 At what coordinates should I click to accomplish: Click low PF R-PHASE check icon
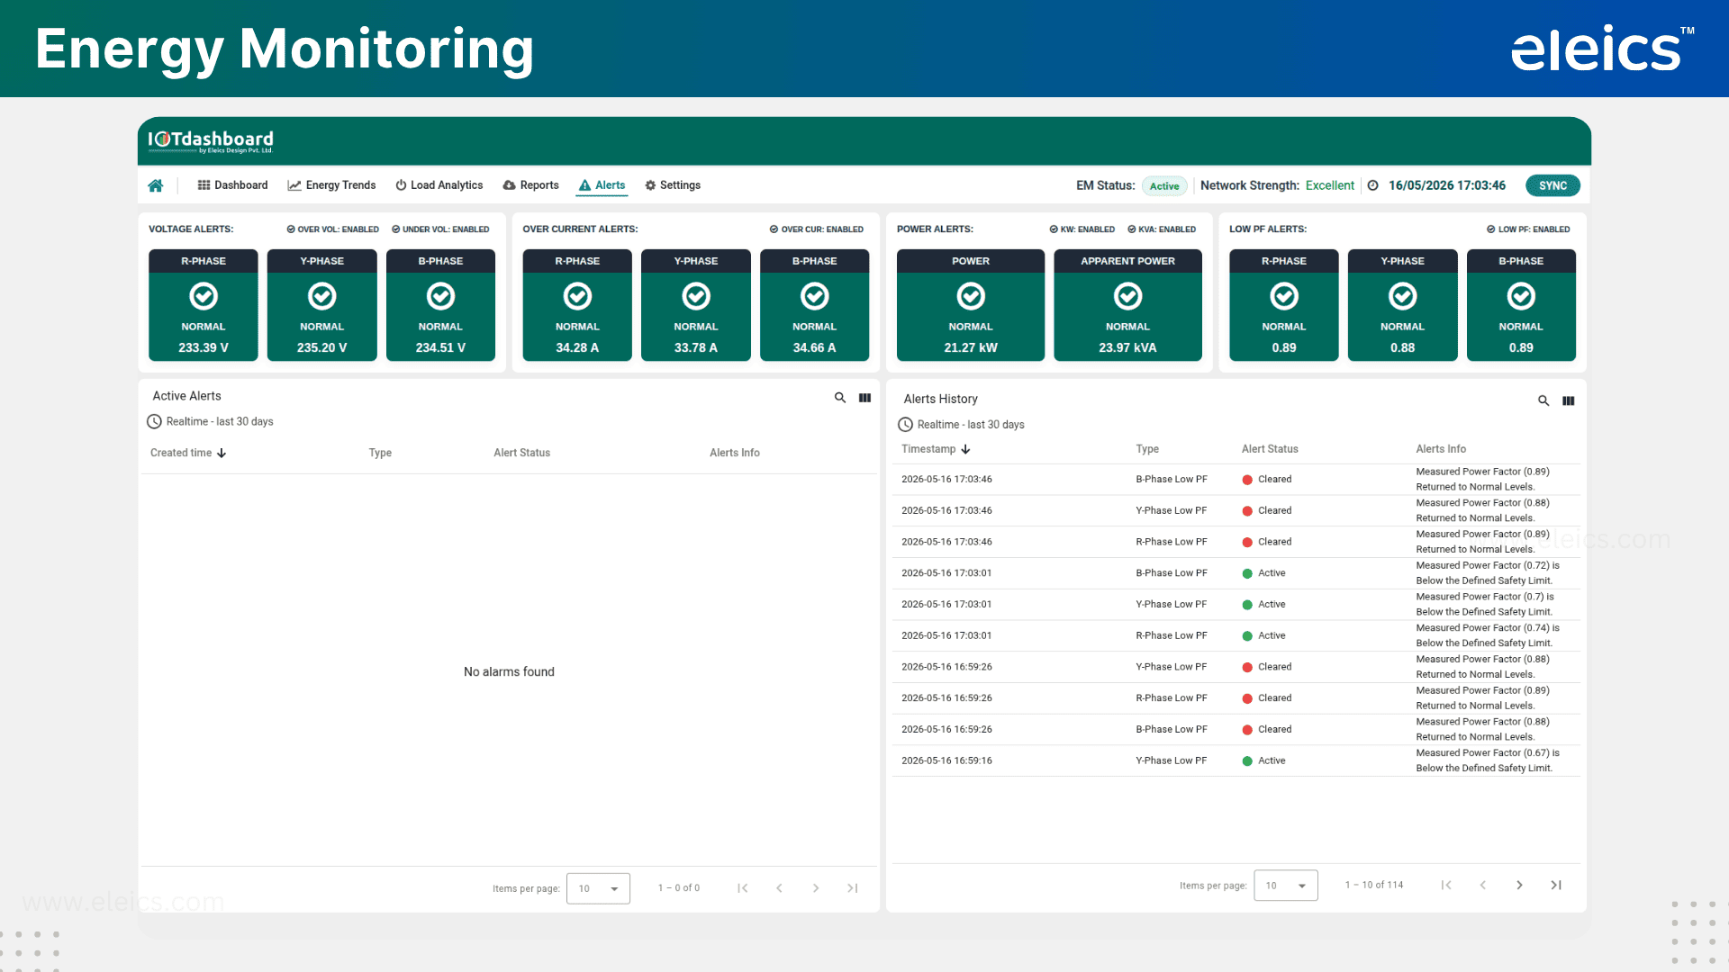pos(1284,296)
